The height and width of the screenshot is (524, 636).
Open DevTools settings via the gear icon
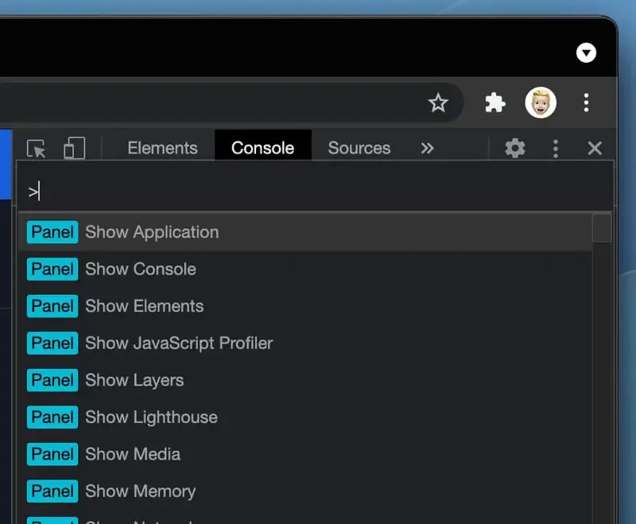coord(514,148)
